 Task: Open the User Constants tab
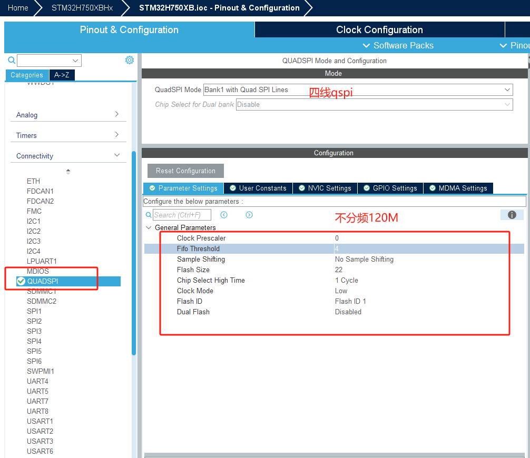point(258,188)
